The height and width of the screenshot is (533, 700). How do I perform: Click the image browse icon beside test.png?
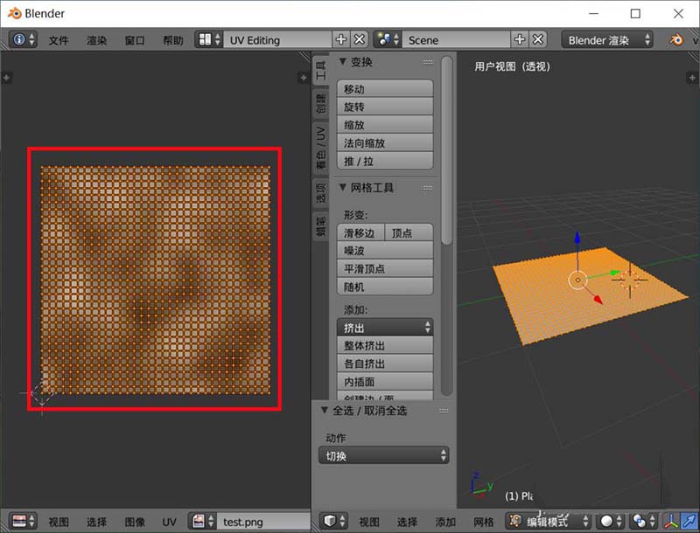point(202,521)
